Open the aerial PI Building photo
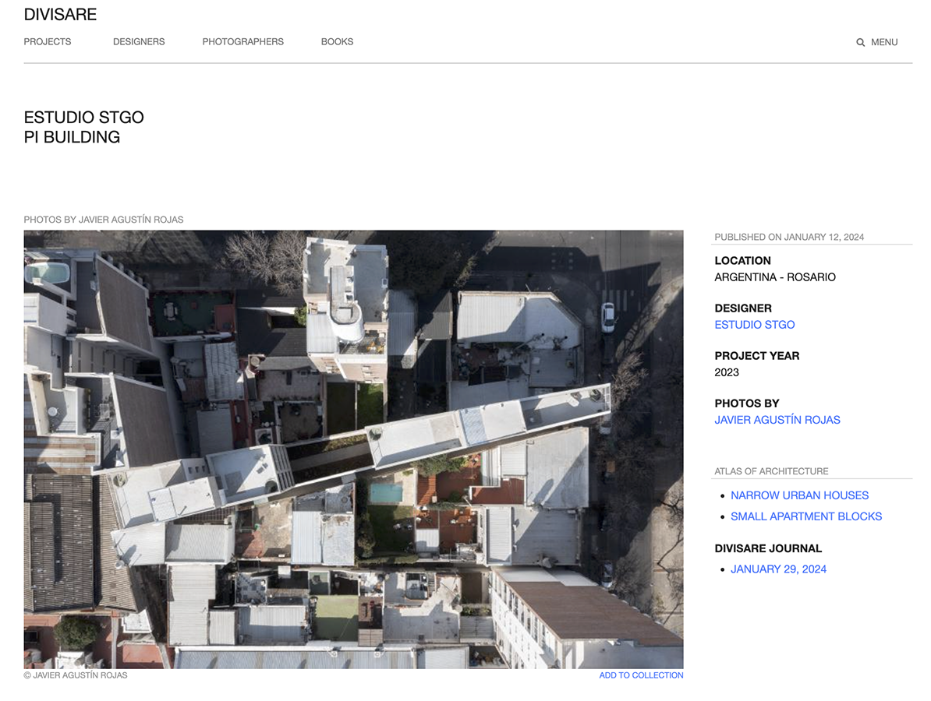 tap(353, 449)
